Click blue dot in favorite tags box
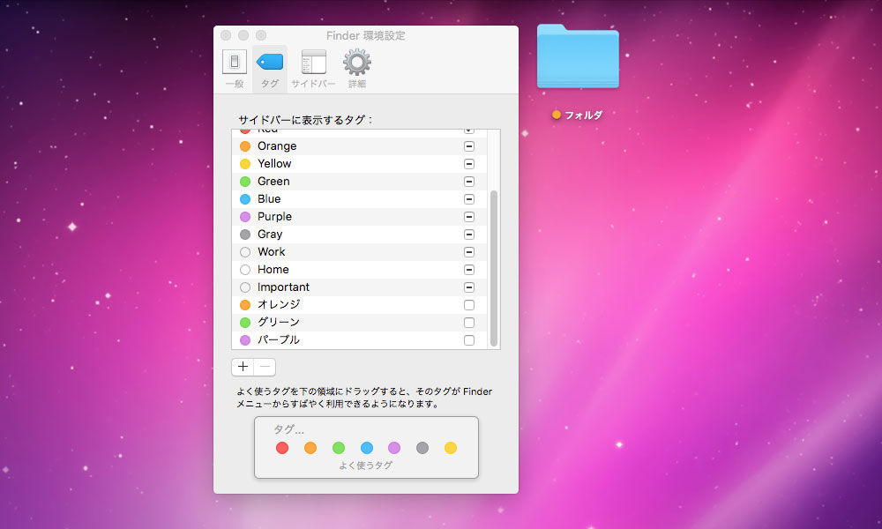 [367, 448]
